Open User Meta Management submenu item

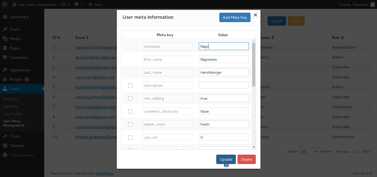coord(14,123)
